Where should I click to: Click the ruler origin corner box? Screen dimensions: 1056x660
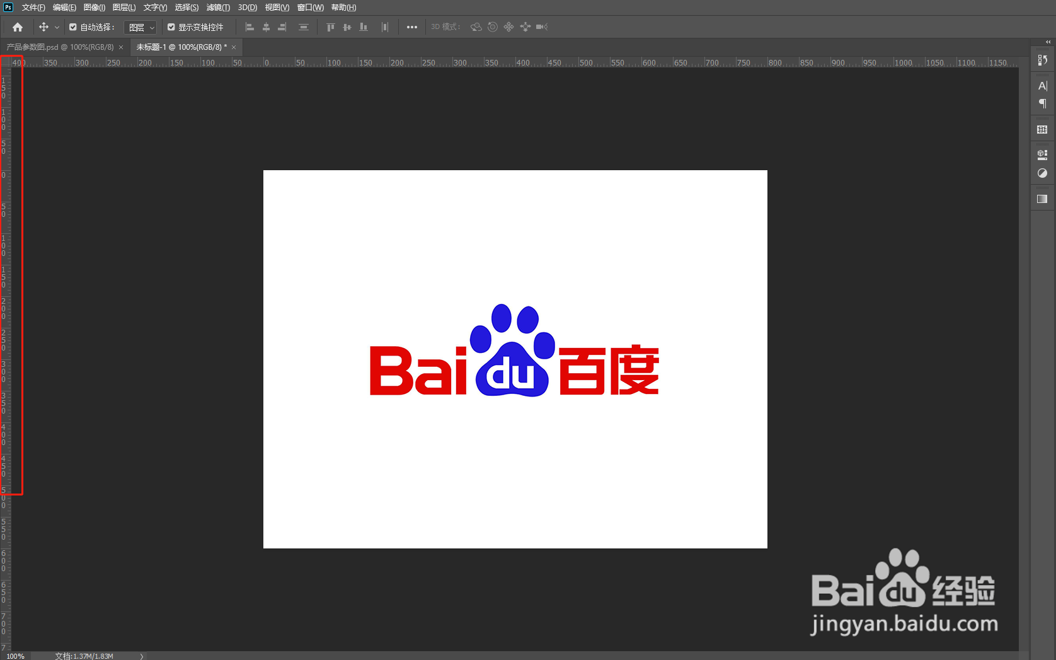click(x=6, y=62)
